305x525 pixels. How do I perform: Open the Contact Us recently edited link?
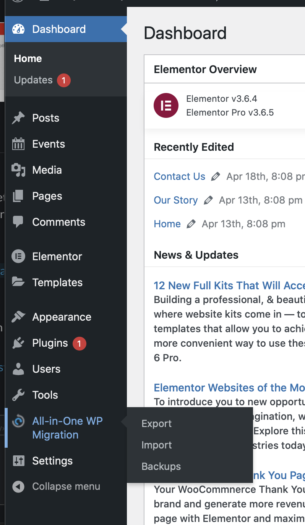tap(179, 176)
